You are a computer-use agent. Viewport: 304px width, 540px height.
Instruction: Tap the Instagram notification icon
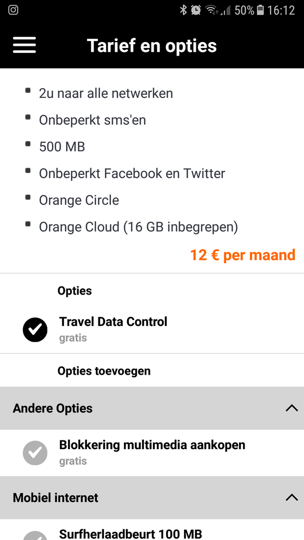click(x=13, y=10)
